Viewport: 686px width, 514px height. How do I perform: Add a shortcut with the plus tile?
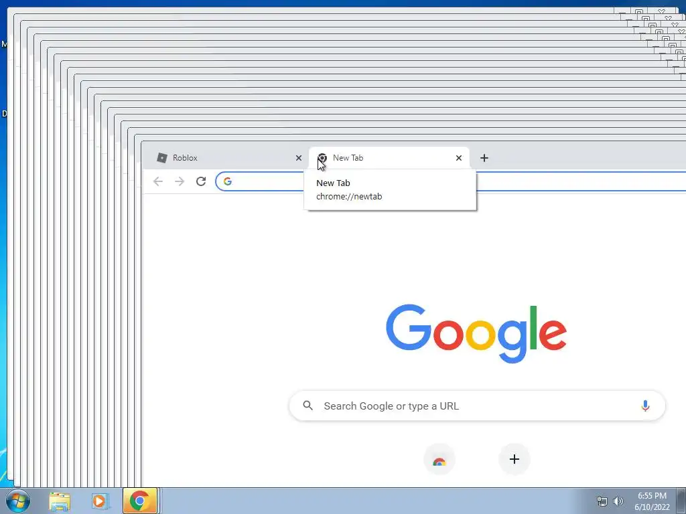514,459
